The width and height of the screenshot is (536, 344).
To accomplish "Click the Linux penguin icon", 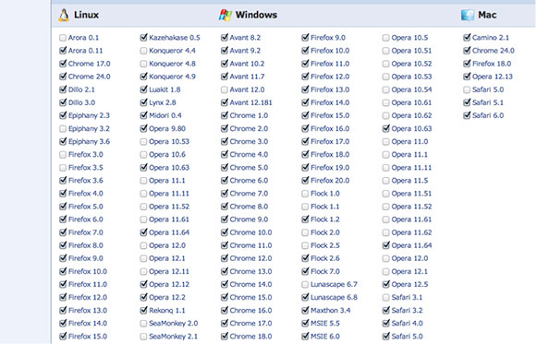I will click(x=64, y=15).
